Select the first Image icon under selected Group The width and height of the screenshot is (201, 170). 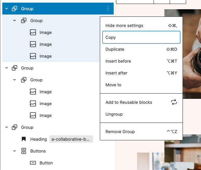(33, 32)
